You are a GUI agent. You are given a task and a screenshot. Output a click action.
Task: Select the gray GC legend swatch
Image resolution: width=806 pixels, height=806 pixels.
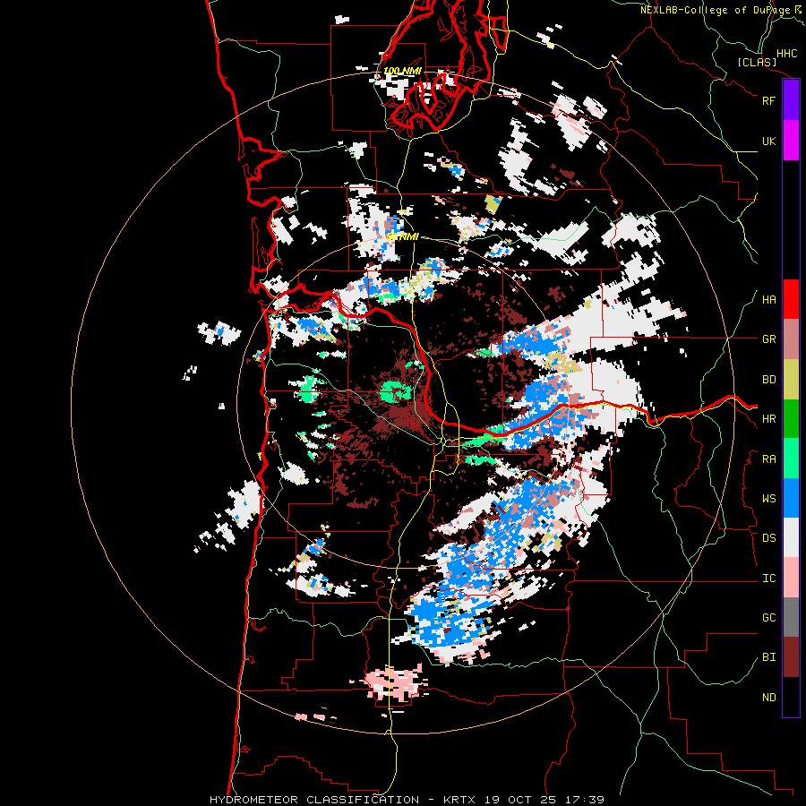click(x=791, y=617)
